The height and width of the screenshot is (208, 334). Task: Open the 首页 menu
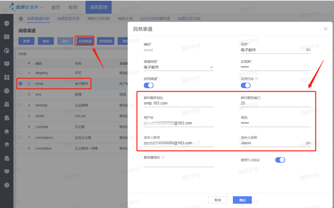pos(56,7)
